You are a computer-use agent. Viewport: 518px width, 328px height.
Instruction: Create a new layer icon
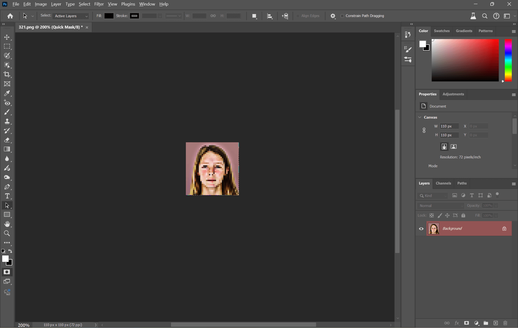496,323
